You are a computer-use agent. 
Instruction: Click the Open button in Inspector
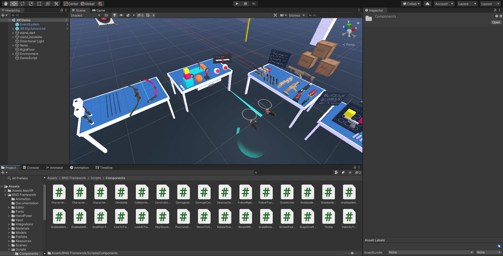tap(496, 22)
